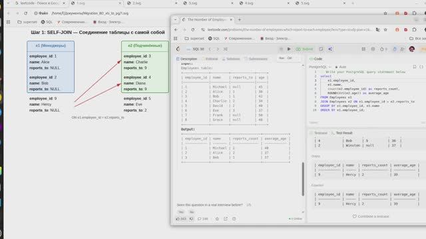
Task: Share the problem via share icon
Action: coord(226,218)
